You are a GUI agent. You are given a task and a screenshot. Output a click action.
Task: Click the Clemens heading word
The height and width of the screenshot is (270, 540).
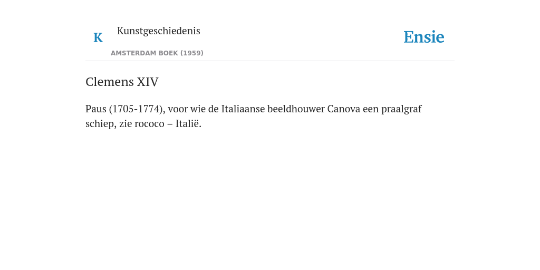(x=110, y=82)
